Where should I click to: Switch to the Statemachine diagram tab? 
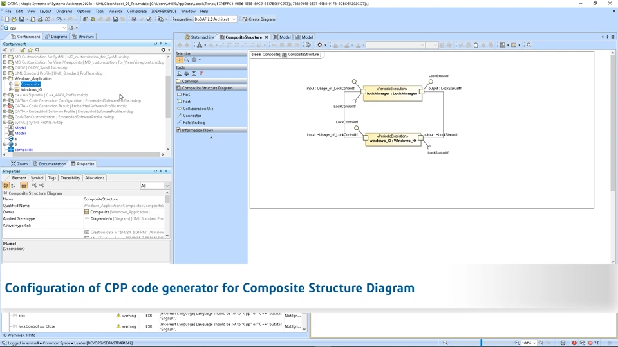(200, 37)
